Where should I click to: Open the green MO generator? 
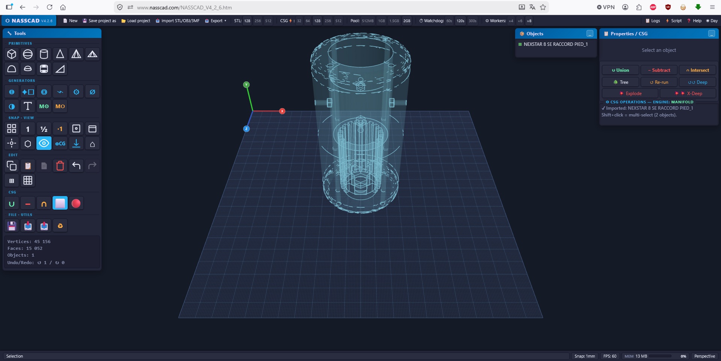44,106
